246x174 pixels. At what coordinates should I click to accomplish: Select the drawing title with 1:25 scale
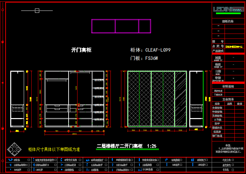[x=126, y=146]
